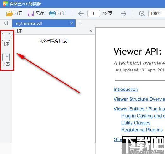Collapse the sidebar with the toggle beside the tab
The width and height of the screenshot is (165, 154).
(x=6, y=23)
